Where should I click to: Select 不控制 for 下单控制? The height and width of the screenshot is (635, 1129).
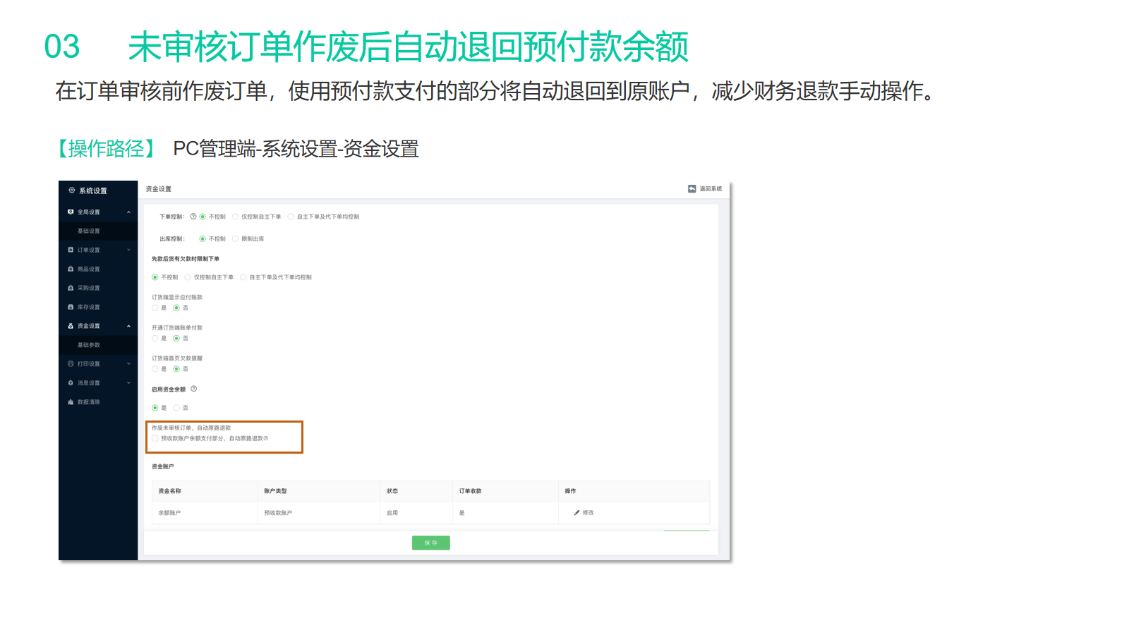coord(203,217)
